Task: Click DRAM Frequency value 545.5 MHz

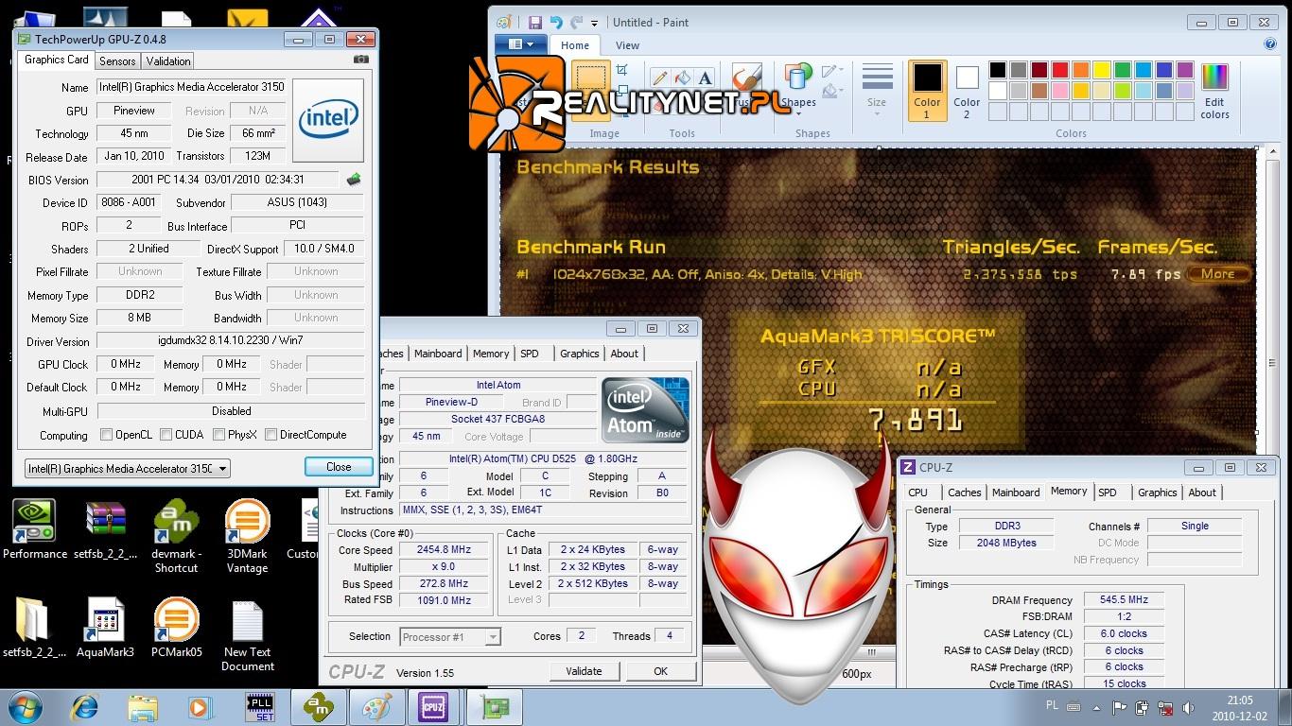Action: pos(1125,600)
